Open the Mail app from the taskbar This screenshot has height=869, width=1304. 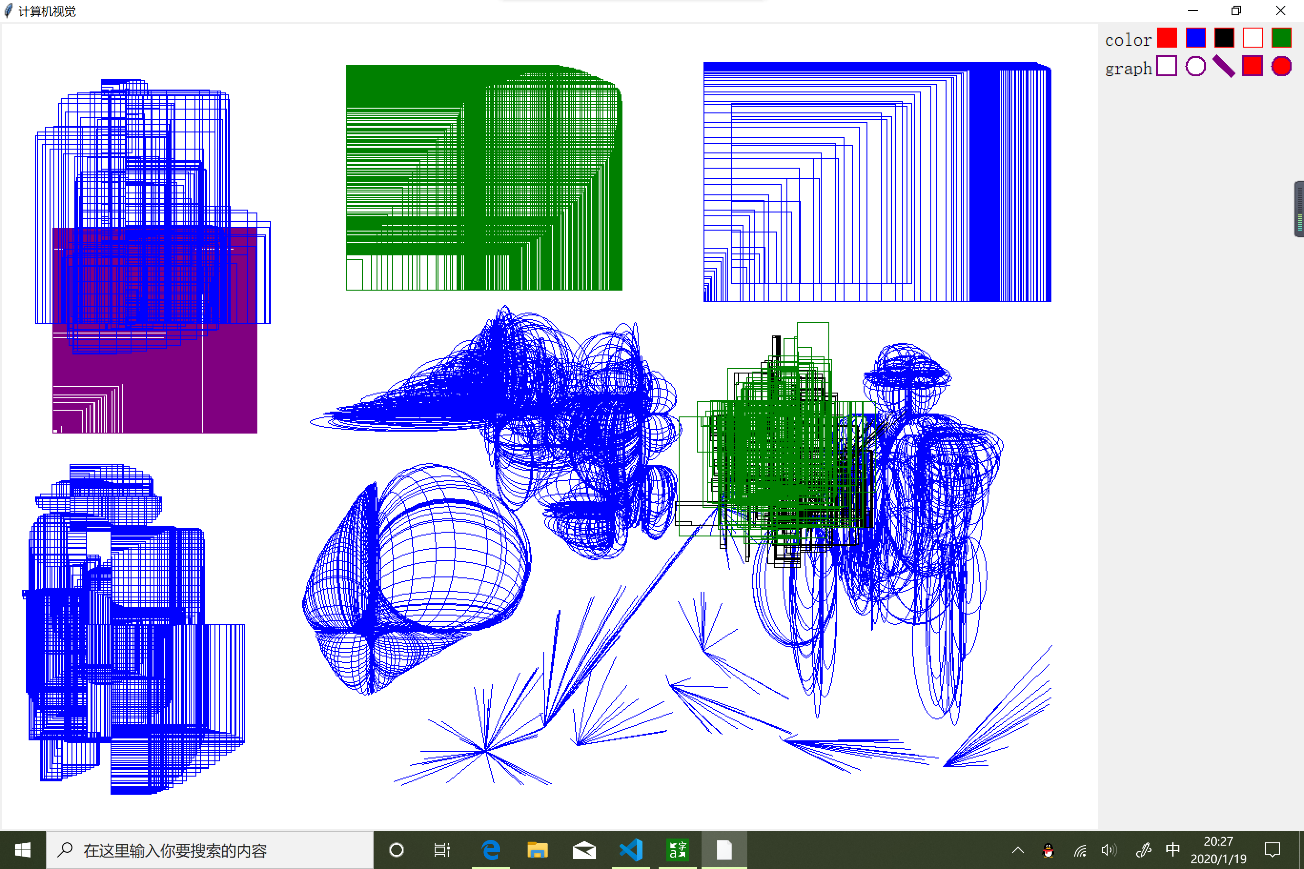(584, 849)
